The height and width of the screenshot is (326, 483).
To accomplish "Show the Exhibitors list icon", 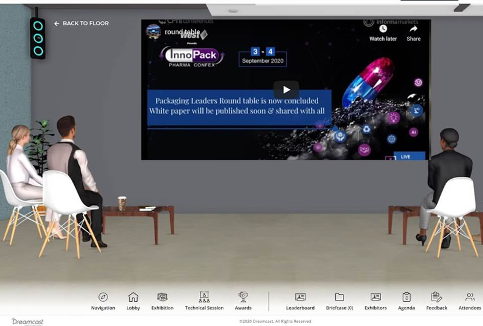I will point(376,297).
